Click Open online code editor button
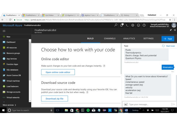 point(58,72)
